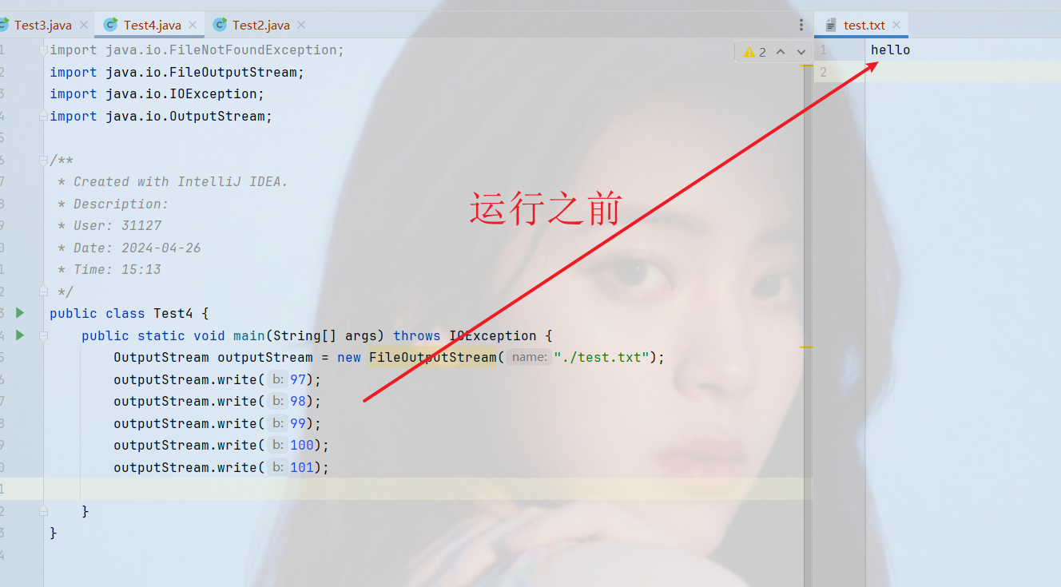Click the word hello in test.txt
Image resolution: width=1061 pixels, height=587 pixels.
891,50
